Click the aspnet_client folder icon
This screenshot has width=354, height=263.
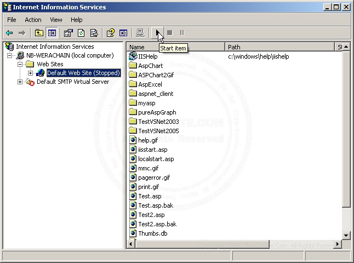pyautogui.click(x=133, y=94)
